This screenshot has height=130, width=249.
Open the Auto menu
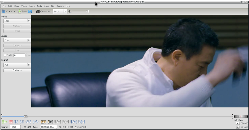tap(46, 6)
